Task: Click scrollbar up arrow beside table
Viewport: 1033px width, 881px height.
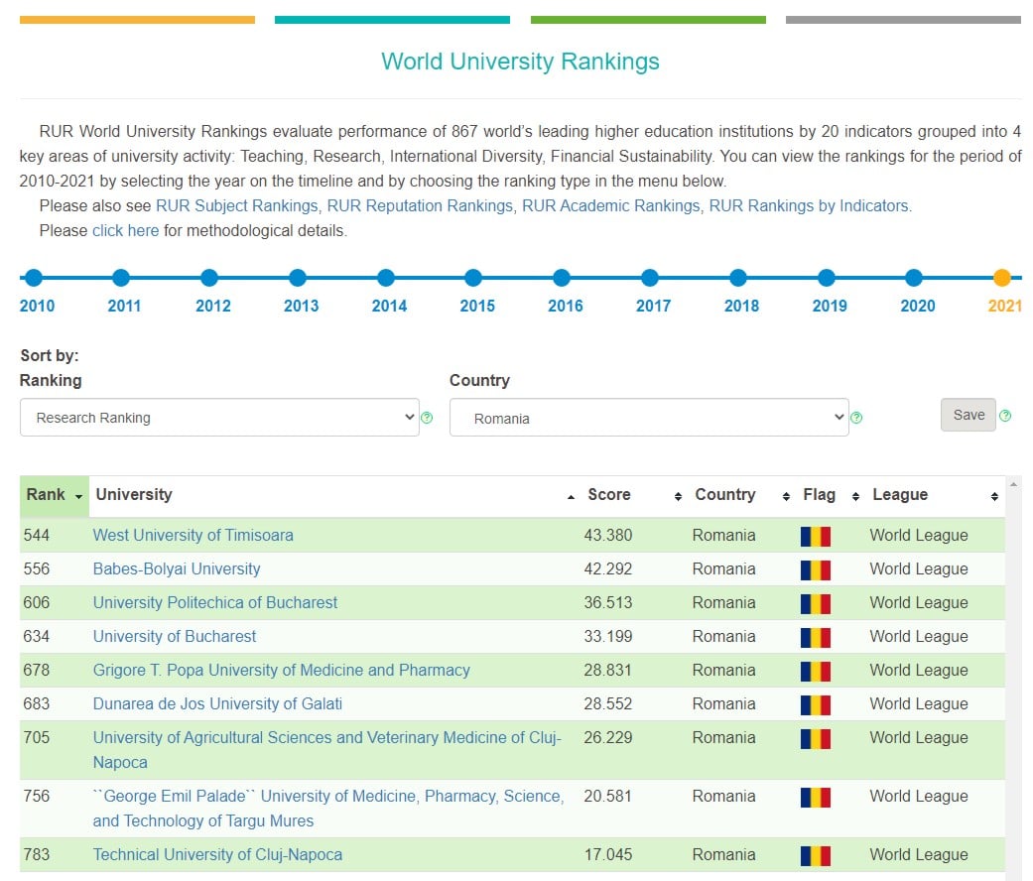Action: [x=1013, y=484]
